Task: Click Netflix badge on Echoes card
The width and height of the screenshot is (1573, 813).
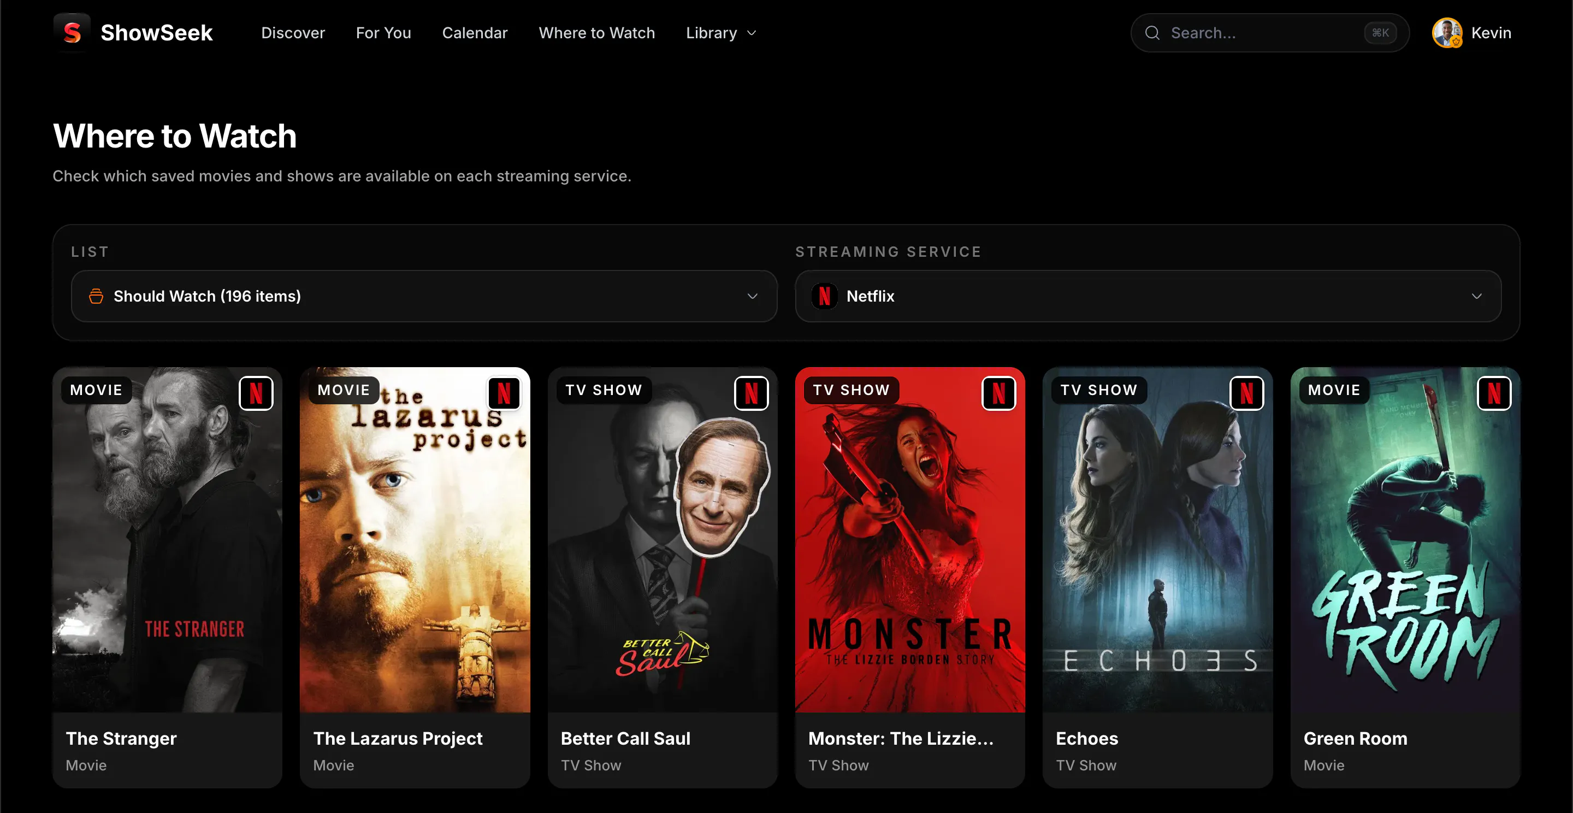Action: (1246, 393)
